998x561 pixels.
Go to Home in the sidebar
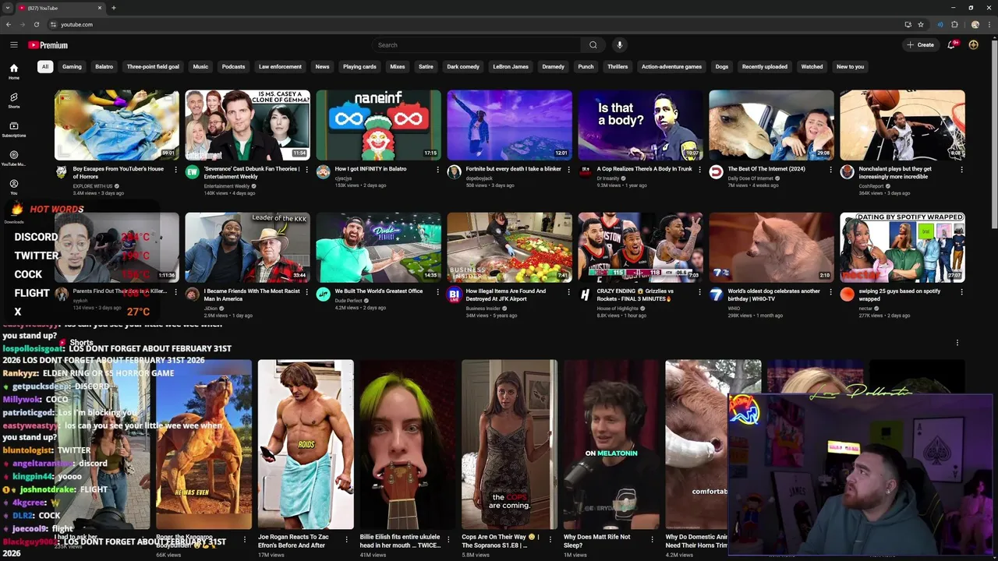tap(14, 72)
